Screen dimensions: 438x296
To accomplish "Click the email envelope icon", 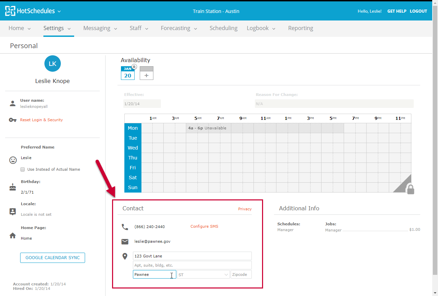I will (x=124, y=241).
